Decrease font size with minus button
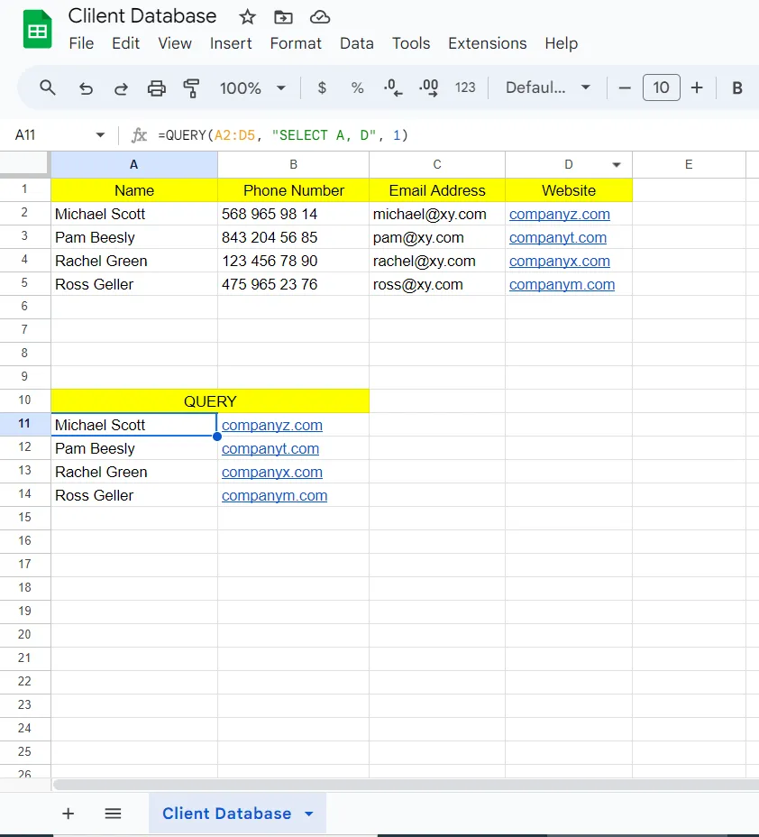 [x=625, y=87]
